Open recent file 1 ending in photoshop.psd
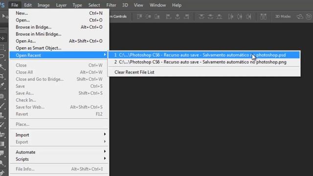Viewport: 313px width, 176px height. click(204, 55)
